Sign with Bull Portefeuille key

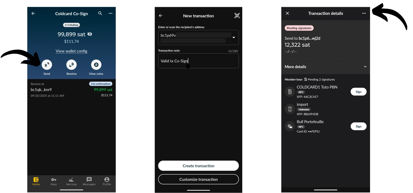click(358, 126)
